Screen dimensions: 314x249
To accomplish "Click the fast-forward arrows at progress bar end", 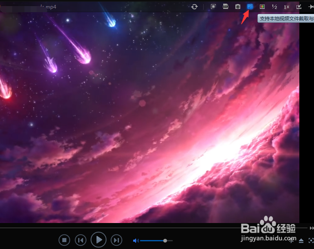I will [x=312, y=228].
